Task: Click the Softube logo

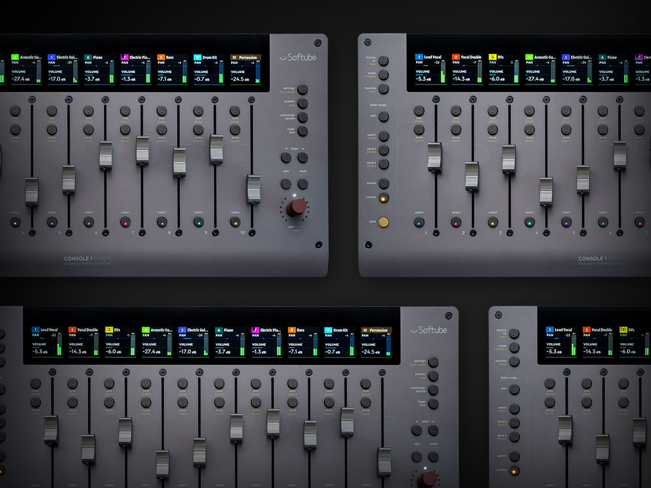Action: [x=299, y=56]
